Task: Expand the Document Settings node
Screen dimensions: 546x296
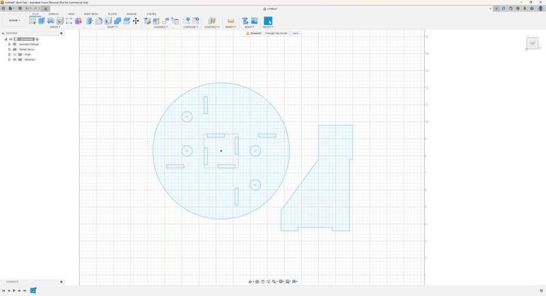Action: click(10, 45)
